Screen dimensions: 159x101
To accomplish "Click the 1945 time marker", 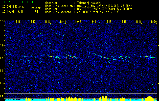I will click(78, 22).
